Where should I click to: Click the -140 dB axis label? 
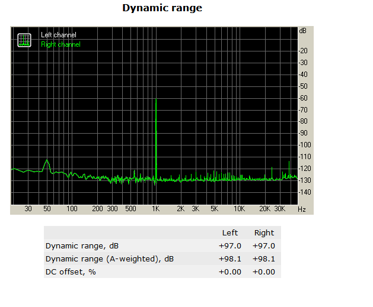pyautogui.click(x=305, y=192)
